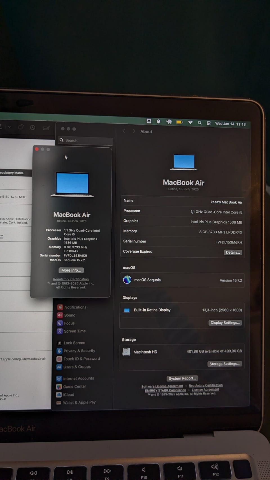Viewport: 270px width, 480px height.
Task: Open License Agreement link beside ENERGY STAR
Action: point(205,389)
